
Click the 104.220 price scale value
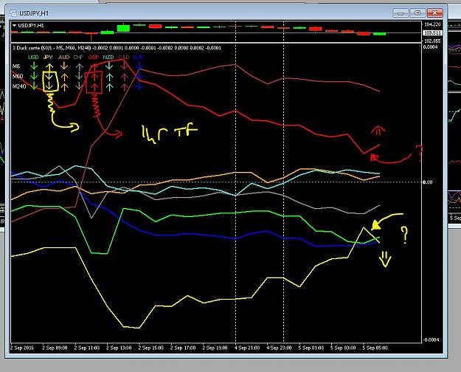432,24
